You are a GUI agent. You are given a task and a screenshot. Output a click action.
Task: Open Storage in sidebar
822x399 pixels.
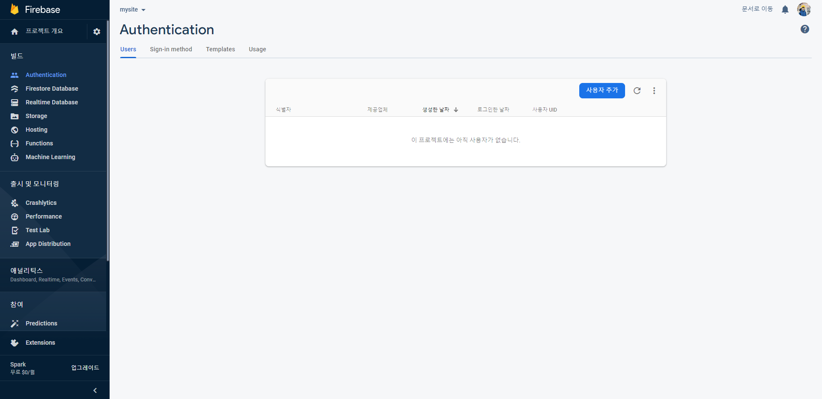coord(36,116)
